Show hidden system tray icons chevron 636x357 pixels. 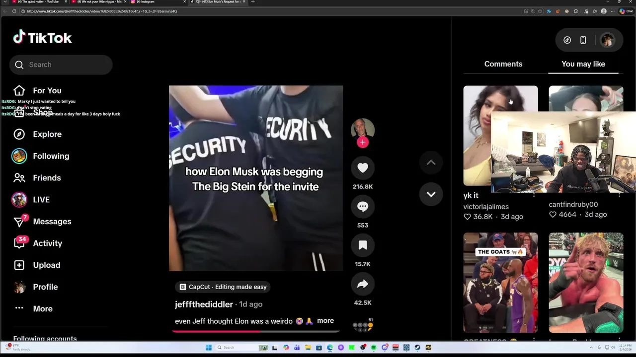(x=592, y=348)
